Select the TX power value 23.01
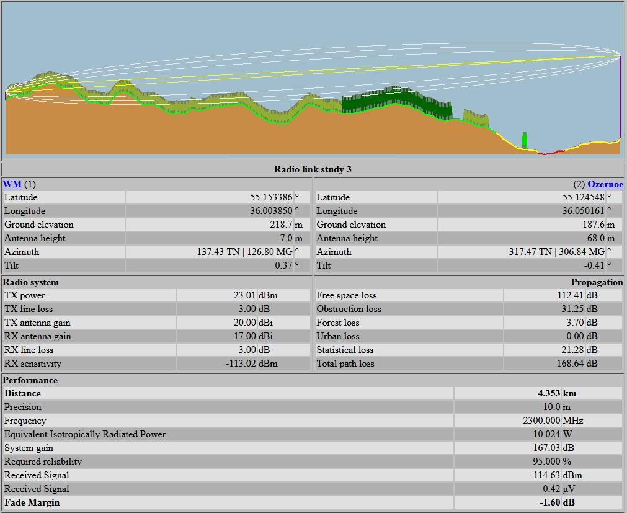 244,295
